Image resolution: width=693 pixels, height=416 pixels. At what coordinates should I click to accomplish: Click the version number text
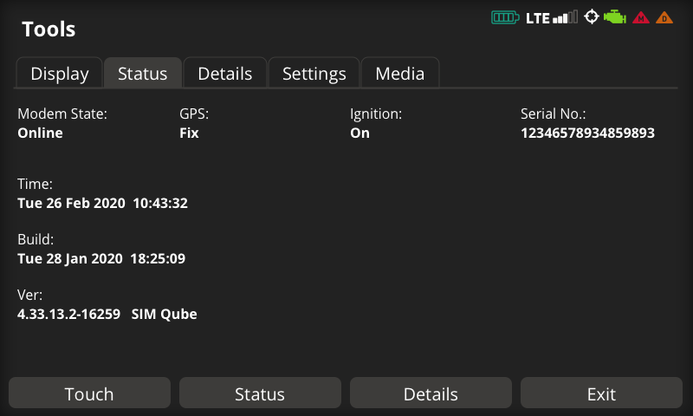pos(68,315)
